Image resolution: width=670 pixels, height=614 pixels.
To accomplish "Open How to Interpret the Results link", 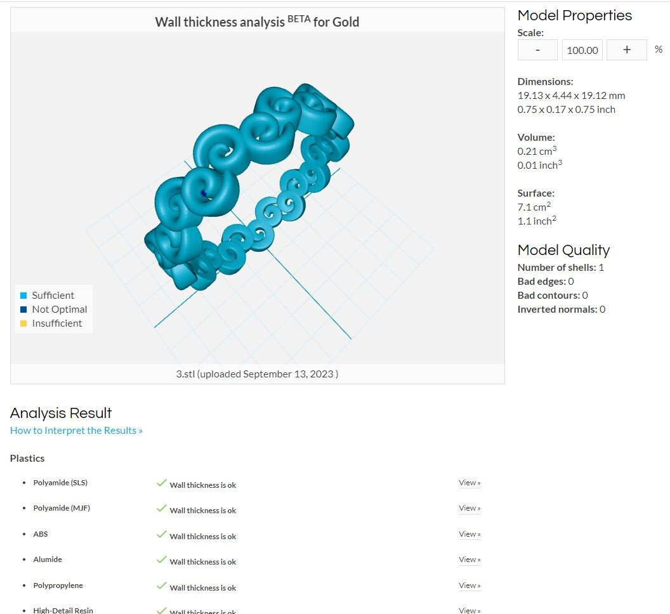I will [76, 430].
